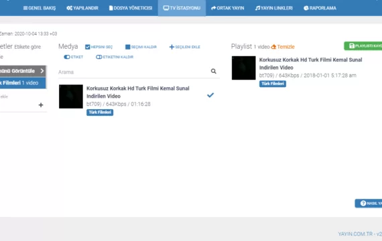The width and height of the screenshot is (382, 241).
Task: Click inside the Arama search field
Action: click(134, 72)
